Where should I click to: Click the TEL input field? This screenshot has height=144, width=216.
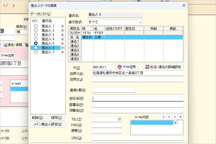(x=104, y=119)
